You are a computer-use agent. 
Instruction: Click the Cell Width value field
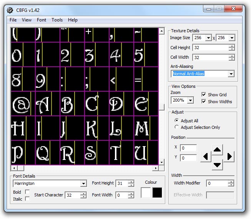pyautogui.click(x=211, y=58)
